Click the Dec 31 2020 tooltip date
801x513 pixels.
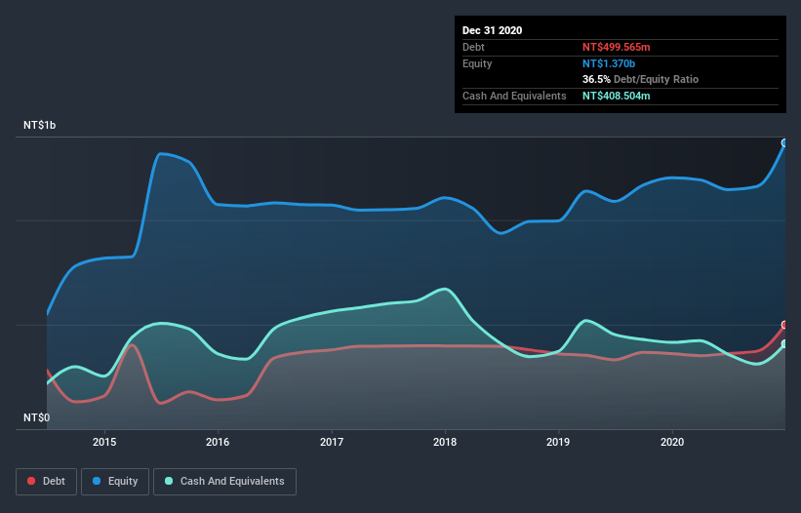click(492, 30)
